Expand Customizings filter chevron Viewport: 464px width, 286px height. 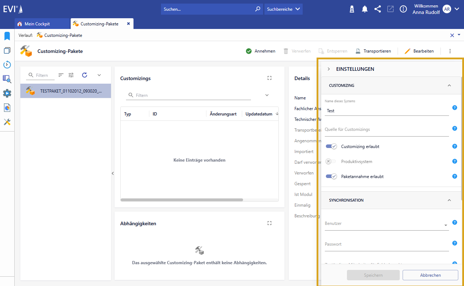click(267, 95)
